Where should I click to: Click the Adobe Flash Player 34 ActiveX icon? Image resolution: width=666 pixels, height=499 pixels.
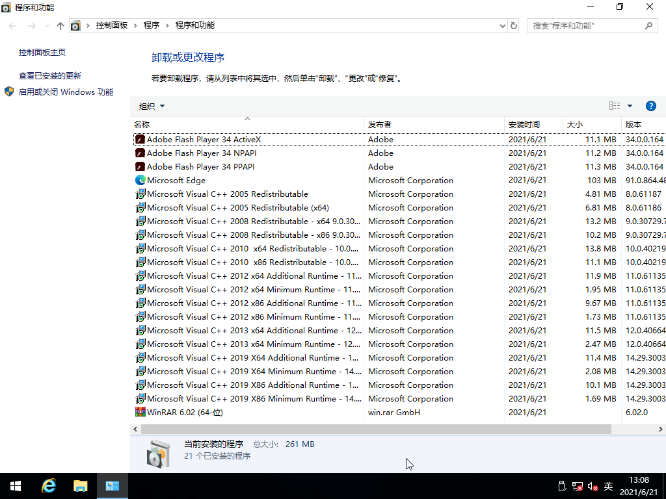coord(140,139)
